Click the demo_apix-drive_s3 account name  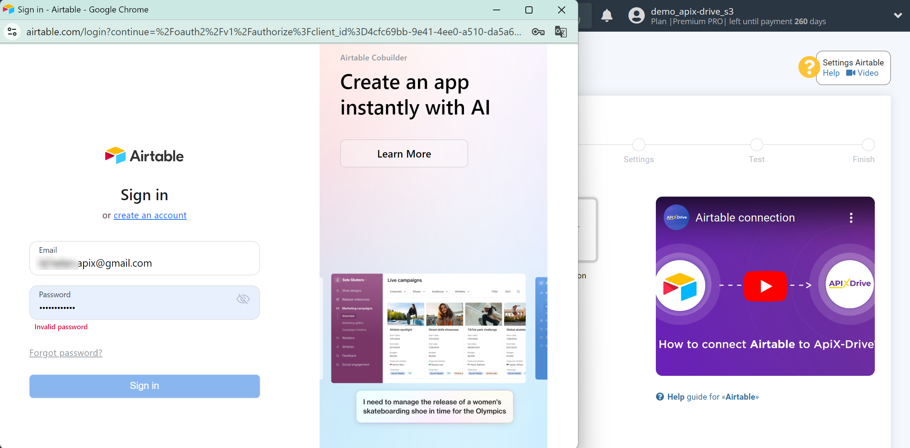click(x=692, y=11)
